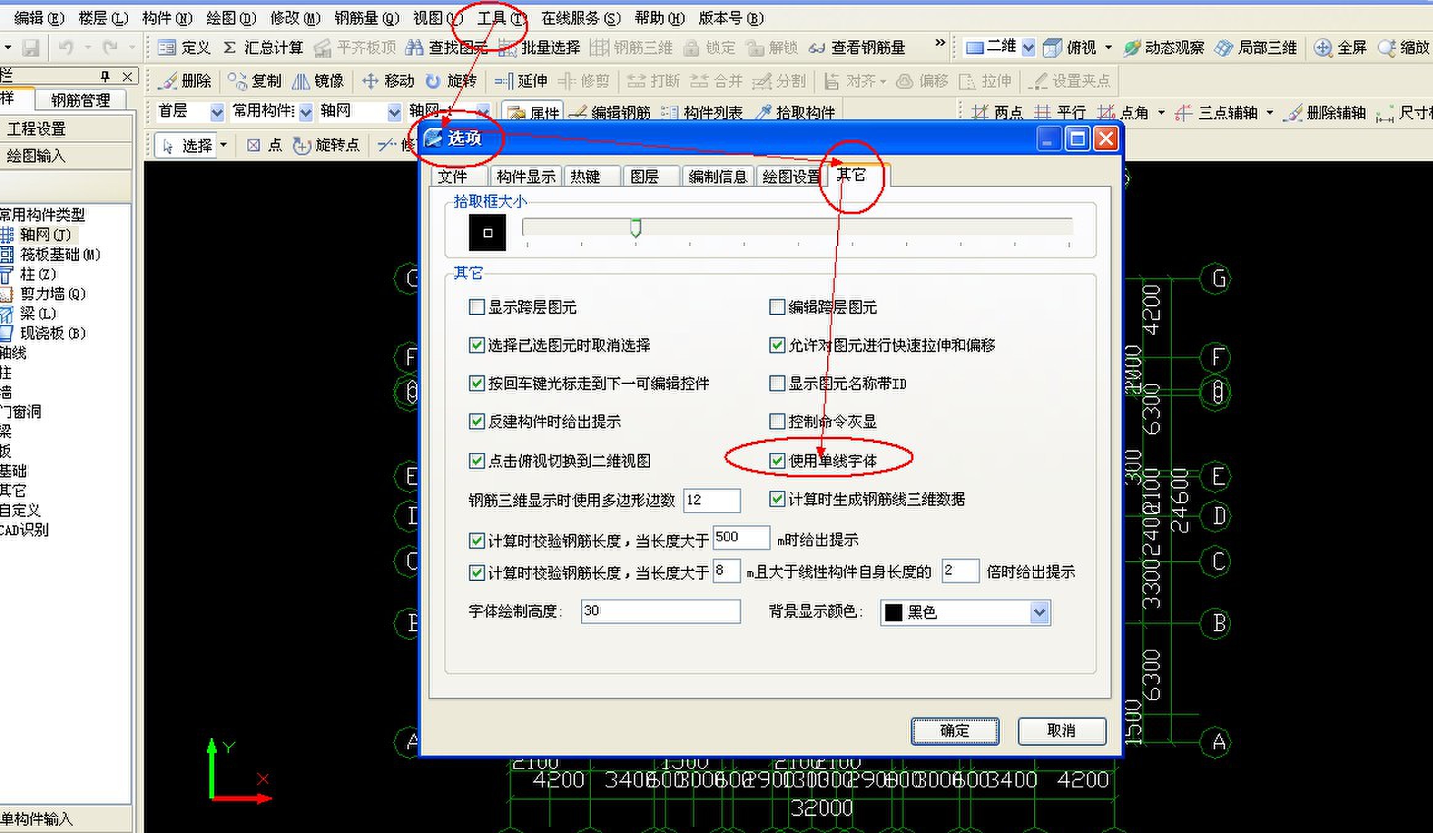
Task: Open the 在线服务(S) menu
Action: click(580, 18)
